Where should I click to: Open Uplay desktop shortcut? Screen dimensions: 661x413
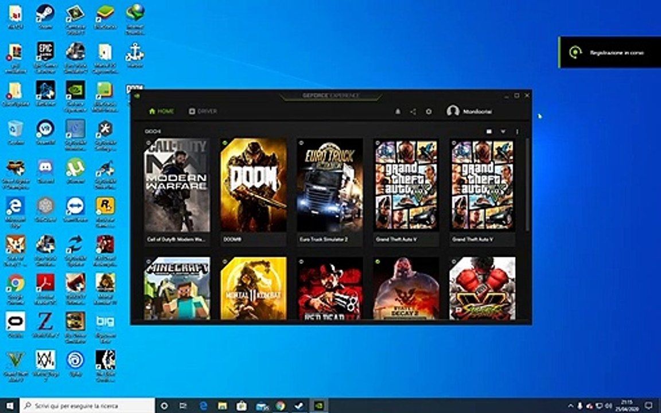76,364
